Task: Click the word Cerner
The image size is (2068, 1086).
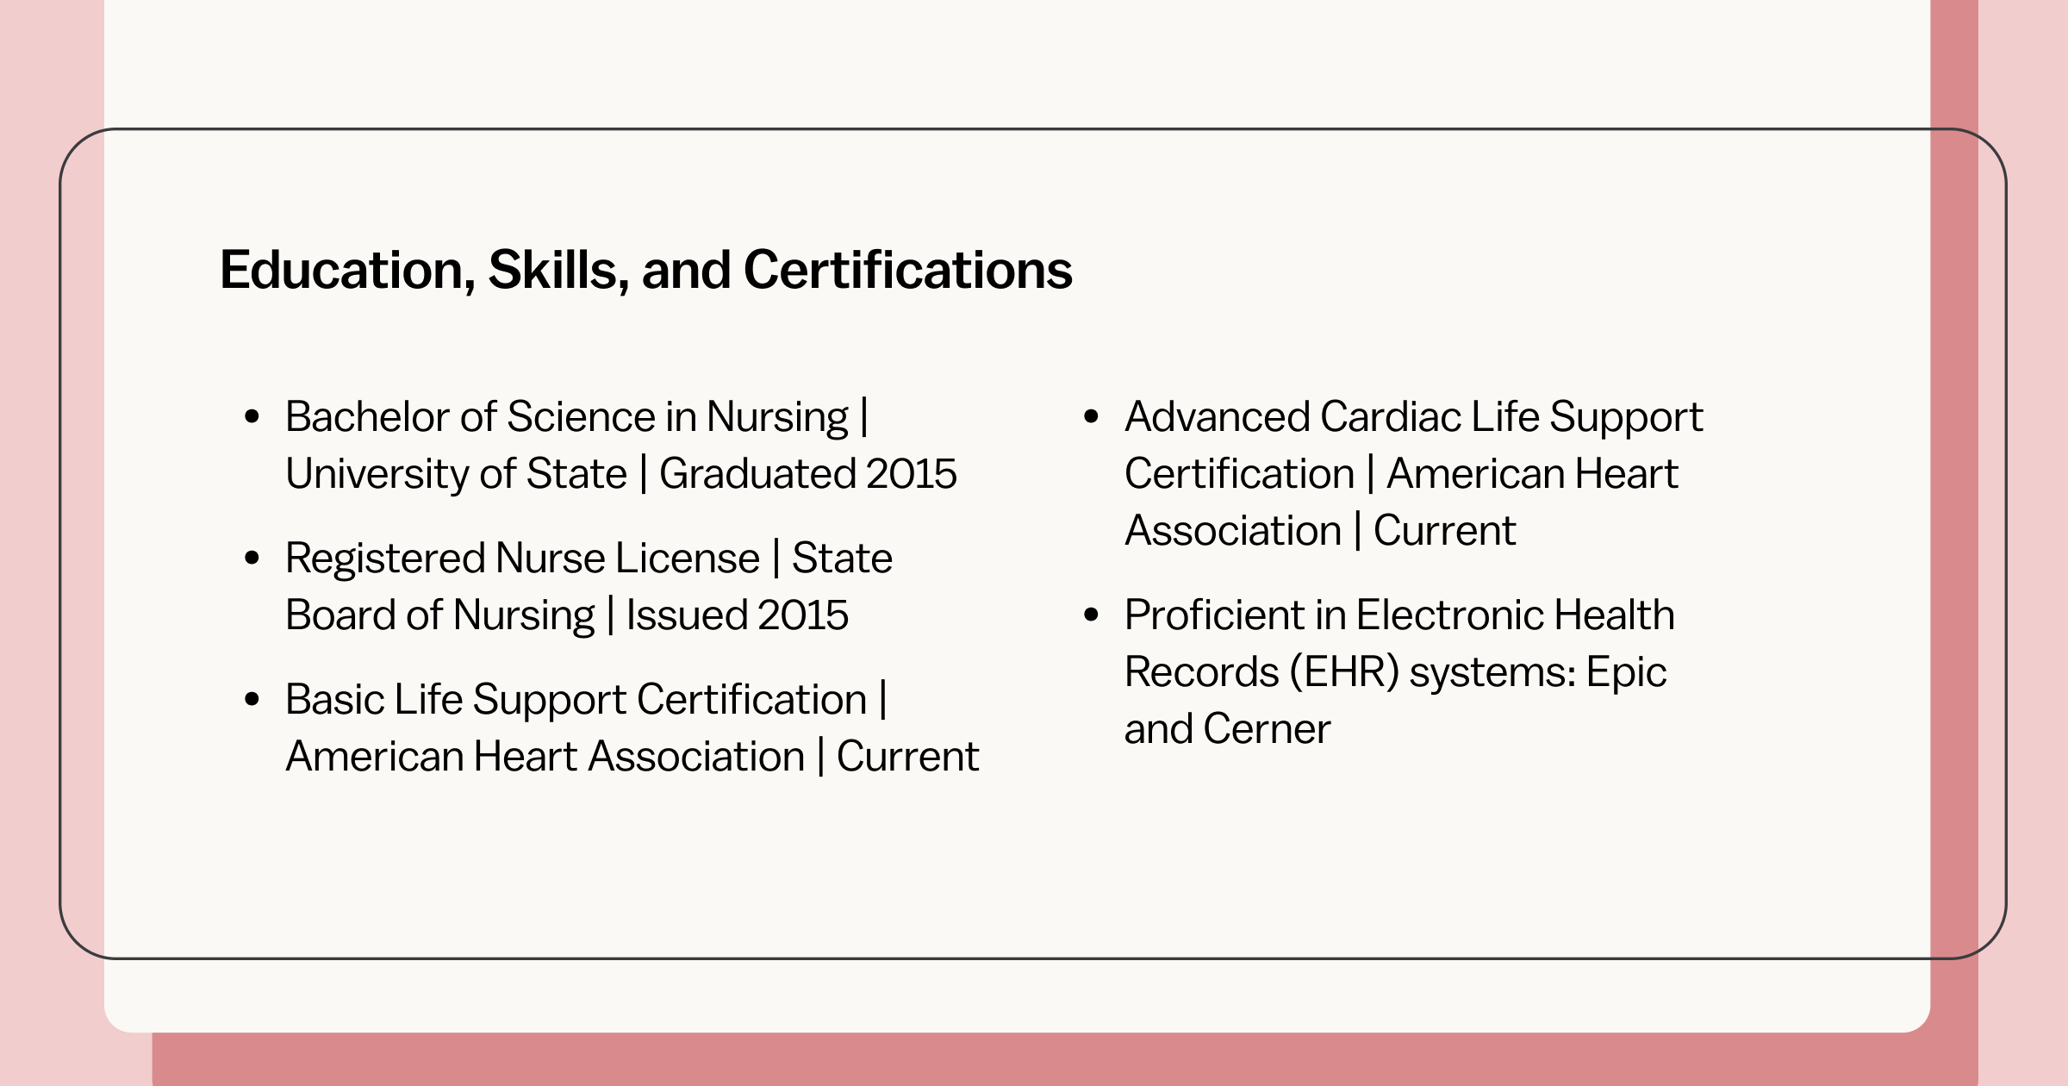Action: point(1267,729)
